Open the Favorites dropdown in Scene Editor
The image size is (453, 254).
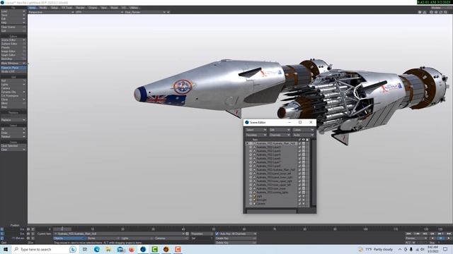coord(256,135)
